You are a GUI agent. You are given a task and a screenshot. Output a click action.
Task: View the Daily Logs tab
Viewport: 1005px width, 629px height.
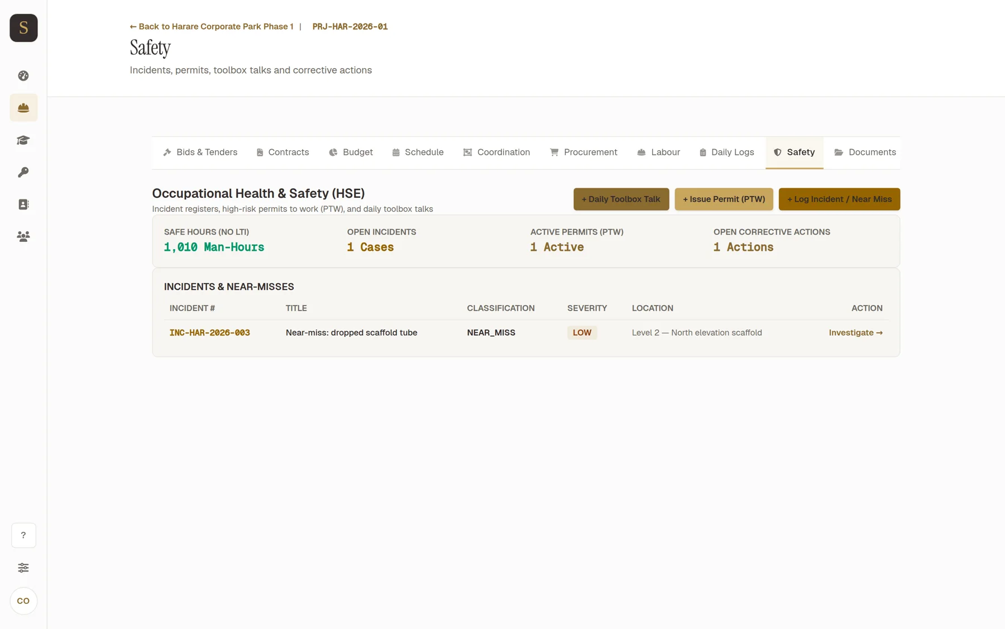click(x=726, y=153)
